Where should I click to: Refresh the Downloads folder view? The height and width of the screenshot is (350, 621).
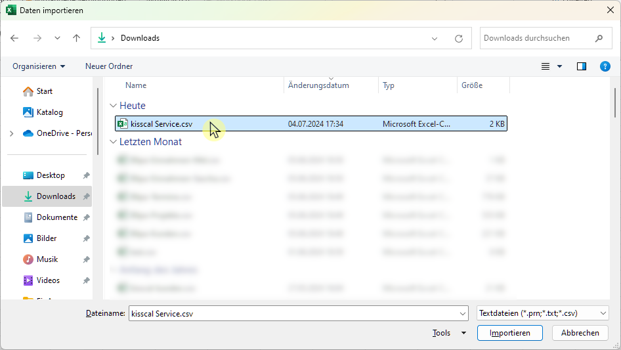pyautogui.click(x=459, y=39)
